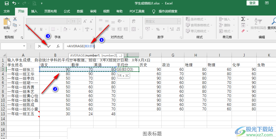Click the Clear eraser icon
Image resolution: width=276 pixels, height=139 pixels.
click(243, 31)
